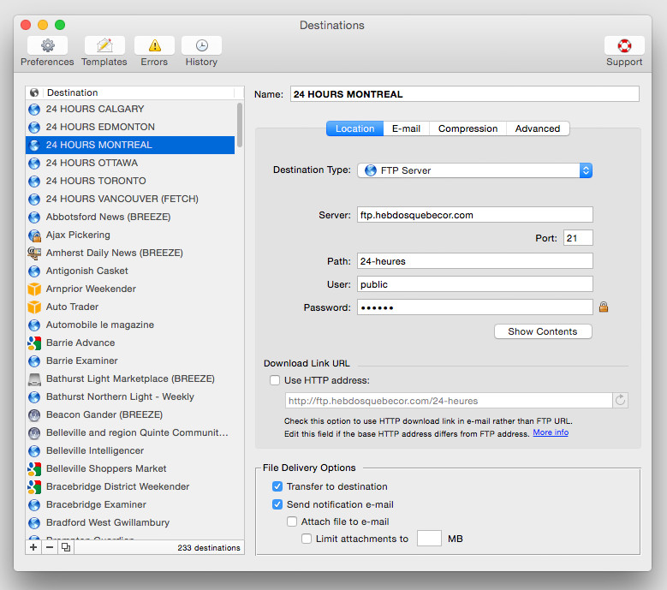Open the Destination Type FTP Server dropdown
Screen dimensions: 667x590
[474, 170]
